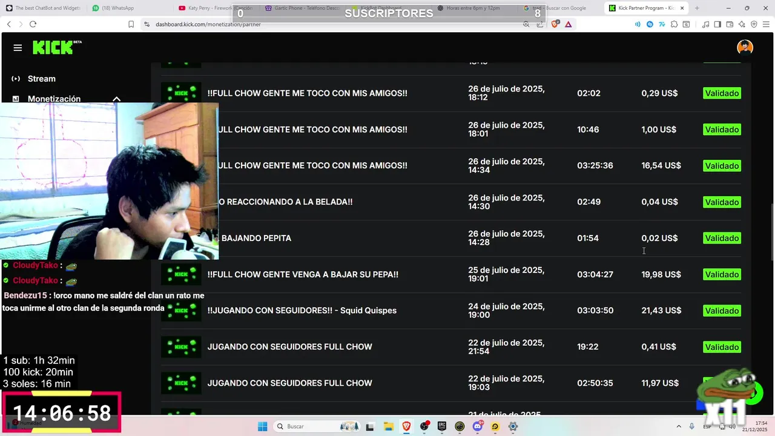775x436 pixels.
Task: Open Discord from the taskbar
Action: (478, 426)
